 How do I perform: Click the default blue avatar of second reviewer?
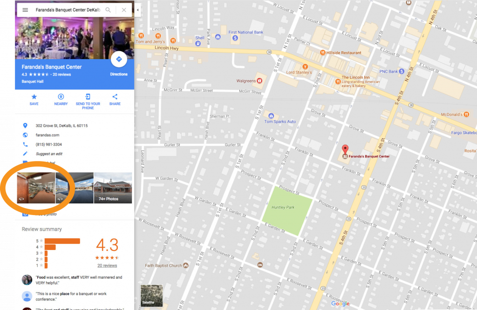27,297
